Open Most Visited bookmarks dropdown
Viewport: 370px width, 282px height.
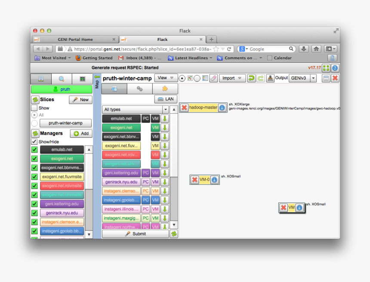click(x=52, y=58)
